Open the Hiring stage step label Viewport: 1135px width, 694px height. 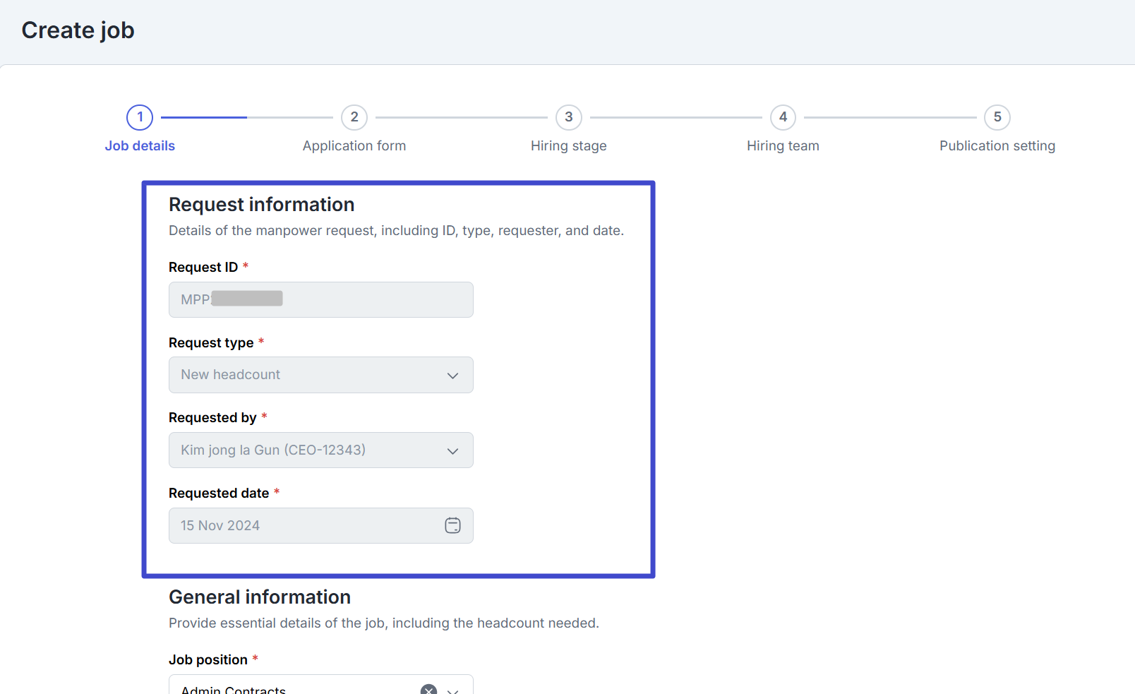point(569,146)
